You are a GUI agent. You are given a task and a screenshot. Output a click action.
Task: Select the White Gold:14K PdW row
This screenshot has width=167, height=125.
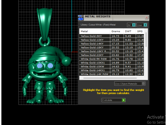point(112,74)
